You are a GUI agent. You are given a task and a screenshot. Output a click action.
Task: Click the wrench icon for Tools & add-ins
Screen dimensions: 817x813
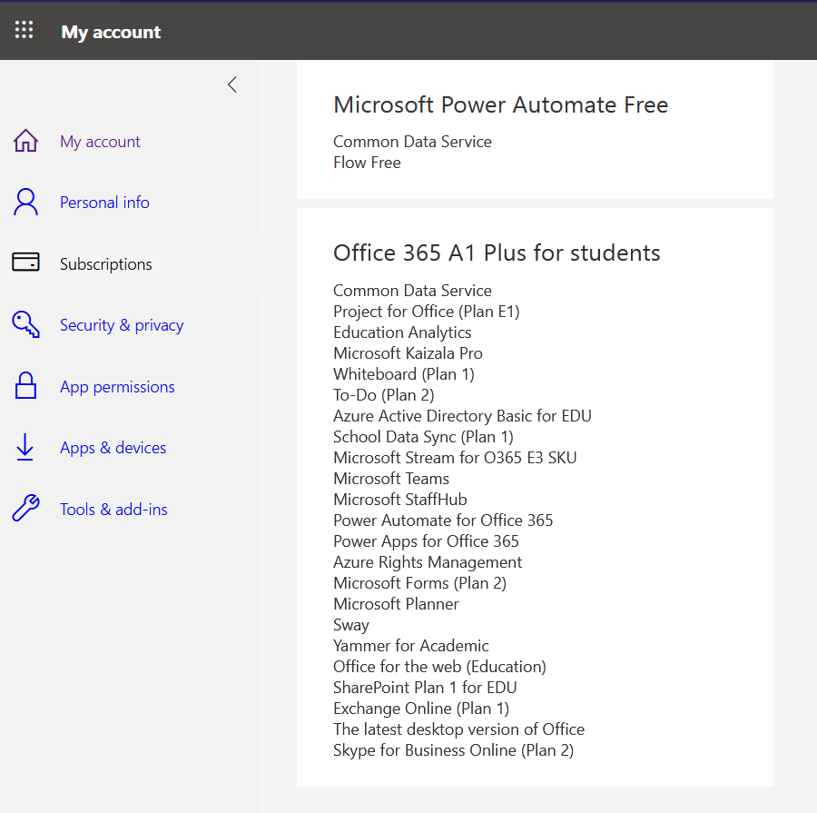(x=25, y=509)
